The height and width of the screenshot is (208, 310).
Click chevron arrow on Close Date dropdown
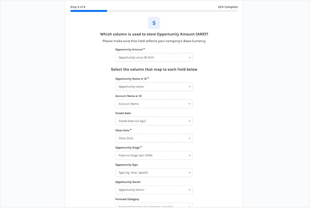pos(189,138)
